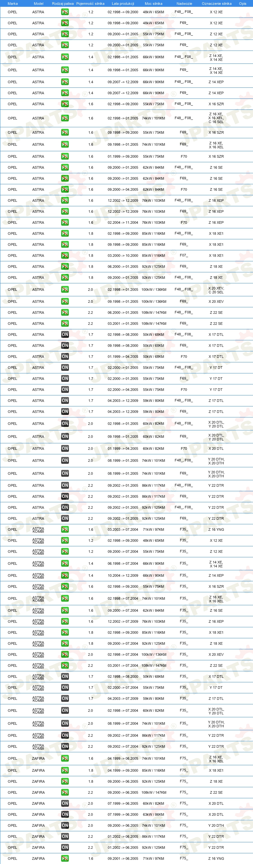Select the body code cell 'F07_'
The width and height of the screenshot is (253, 864).
pos(184,256)
